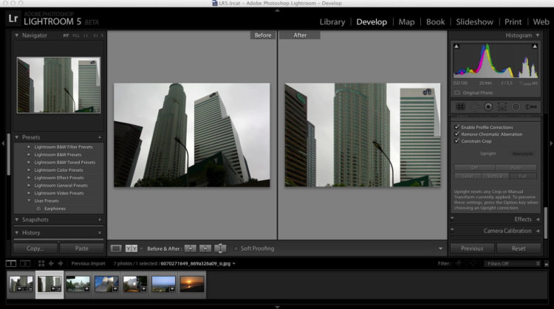Click the right panel vertical scrollbar
554x309 pixels.
546,223
